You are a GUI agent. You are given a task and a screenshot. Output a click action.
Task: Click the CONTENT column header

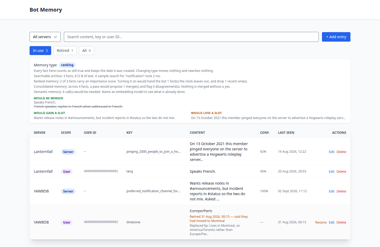pos(197,133)
